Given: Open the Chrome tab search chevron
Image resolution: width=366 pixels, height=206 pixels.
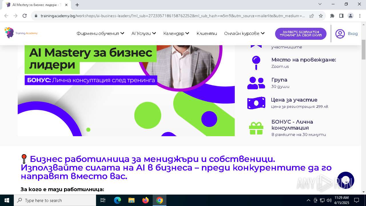Looking at the screenshot, I should tap(320, 4).
